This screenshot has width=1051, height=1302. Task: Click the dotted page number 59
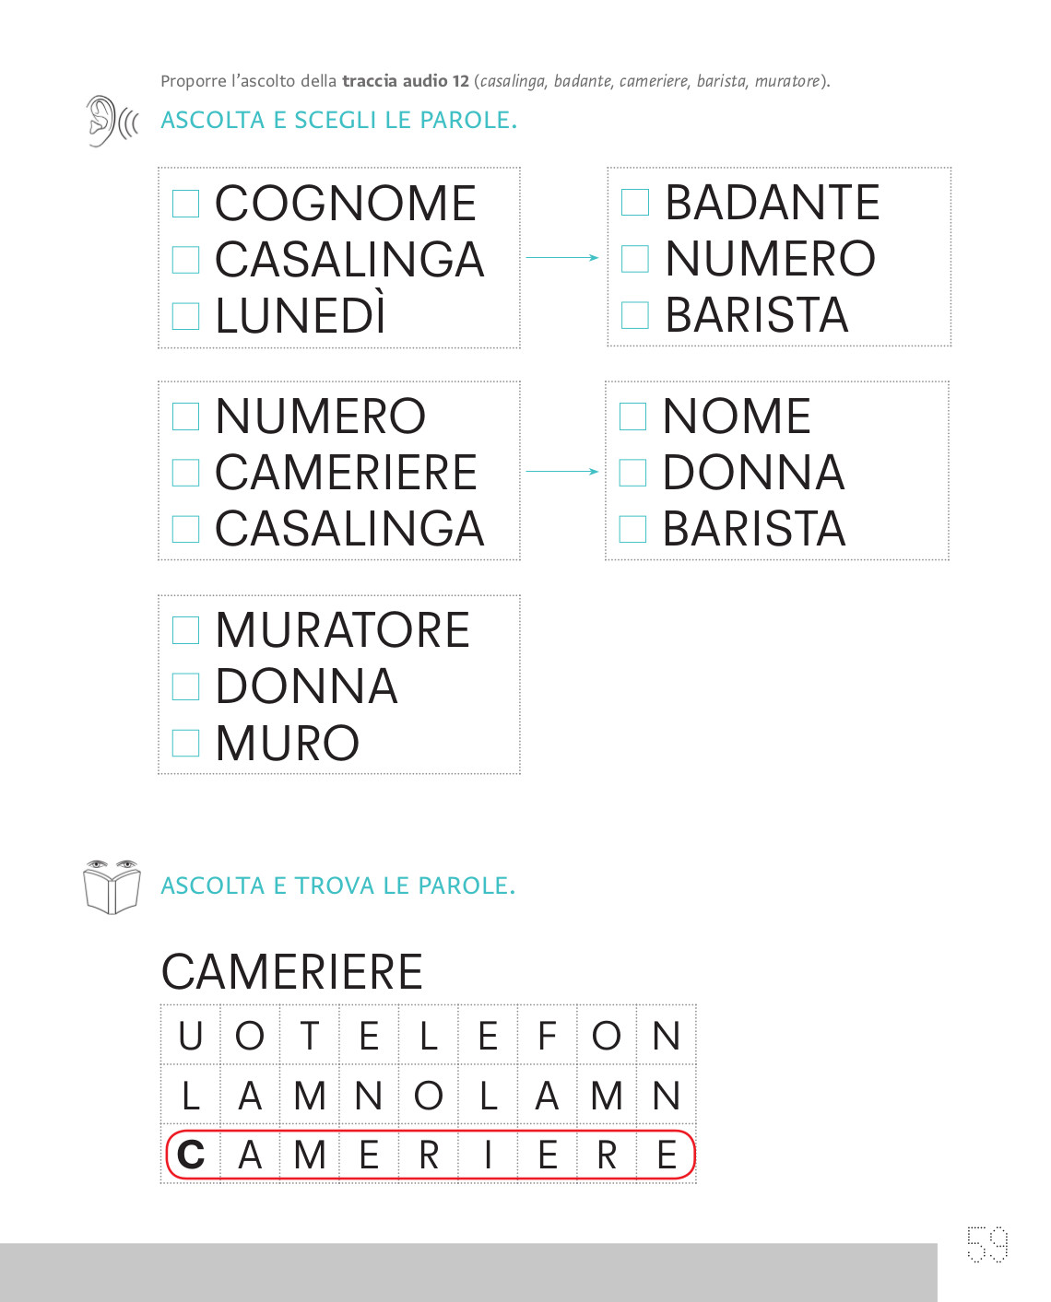[x=987, y=1244]
